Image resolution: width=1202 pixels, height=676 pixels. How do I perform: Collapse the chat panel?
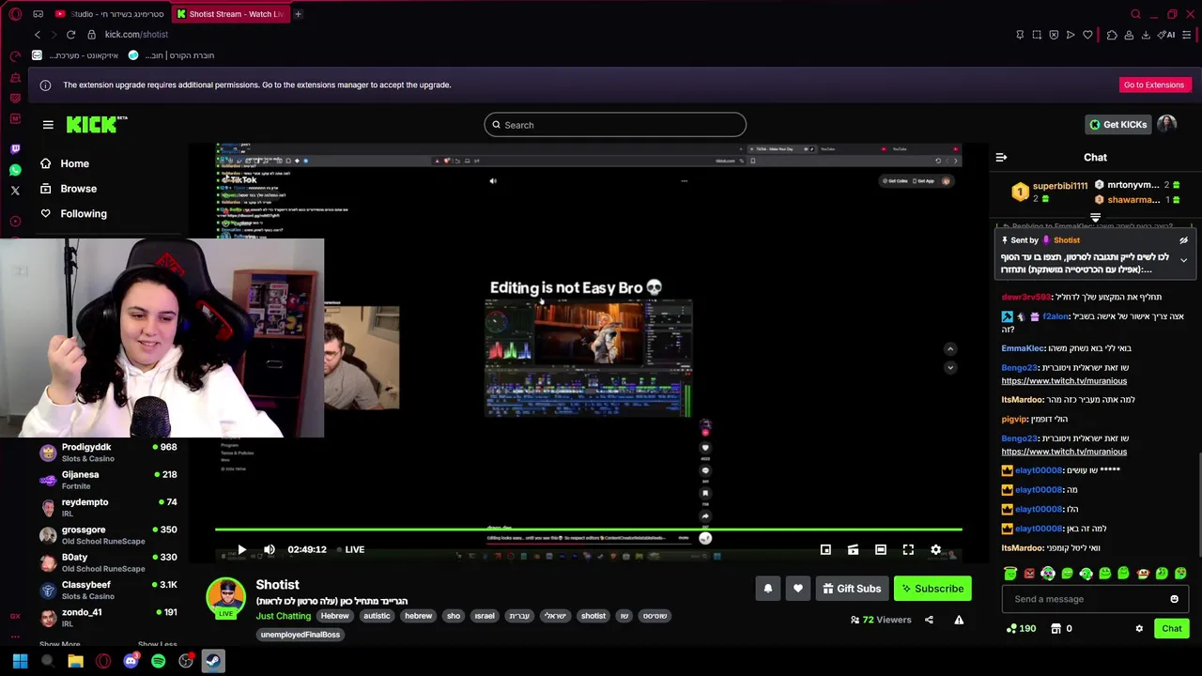coord(1001,158)
